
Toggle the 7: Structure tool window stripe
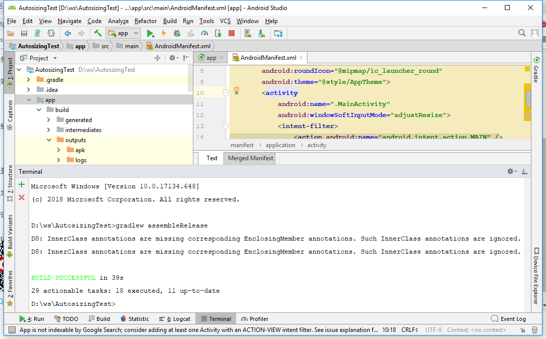(10, 183)
